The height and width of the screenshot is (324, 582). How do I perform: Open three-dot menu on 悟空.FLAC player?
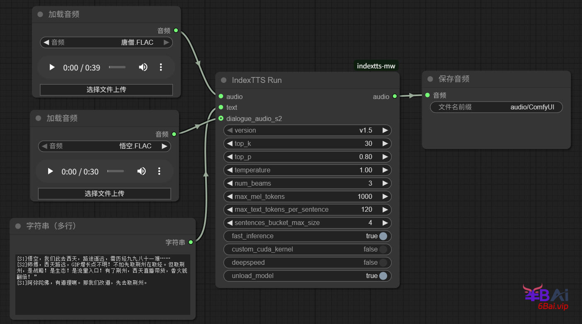(159, 171)
